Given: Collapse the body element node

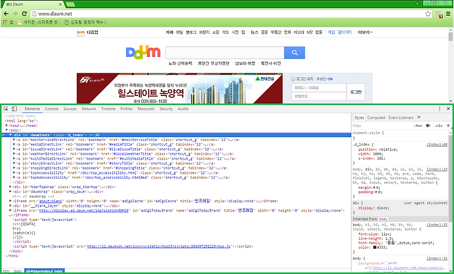Looking at the screenshot, I should click(7, 130).
